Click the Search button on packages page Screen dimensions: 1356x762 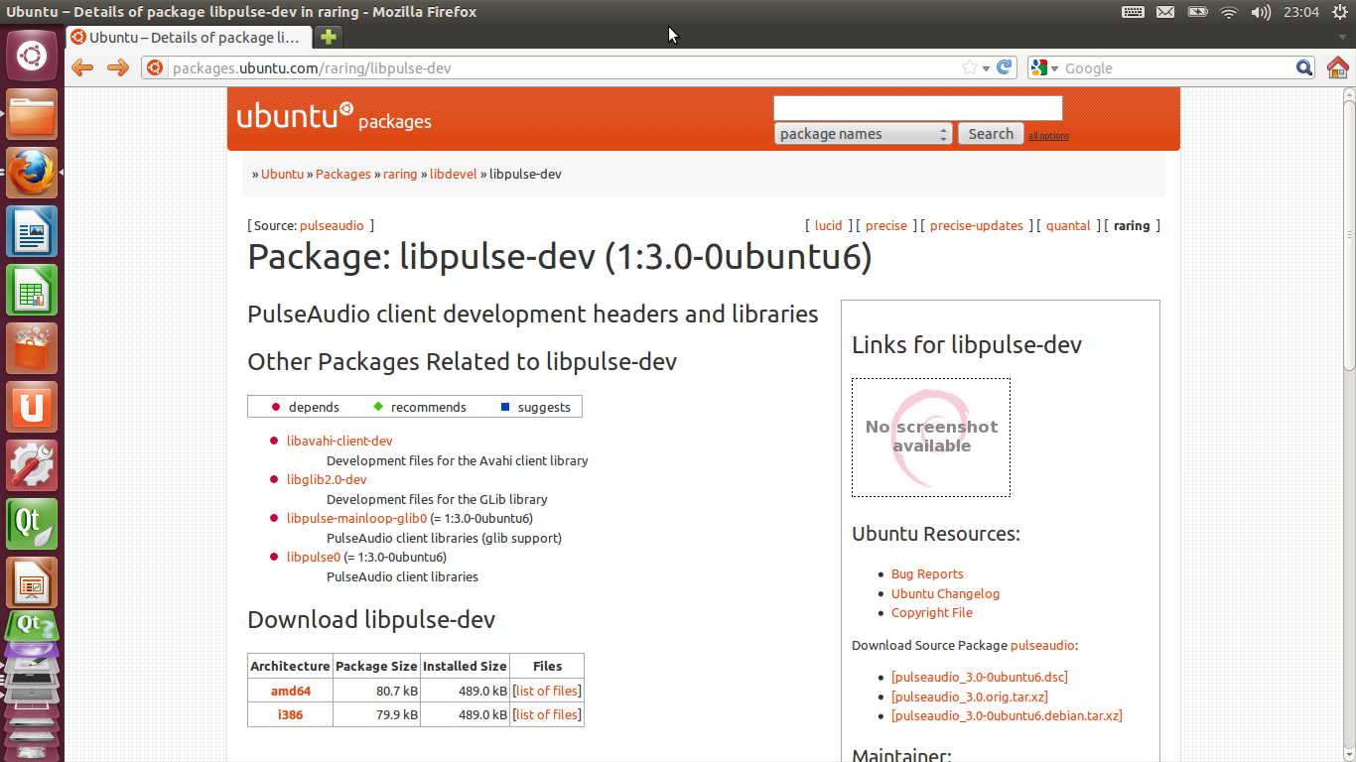point(991,134)
